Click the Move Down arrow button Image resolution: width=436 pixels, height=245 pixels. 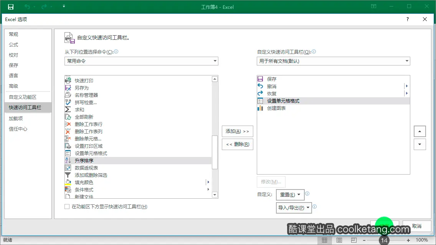(420, 144)
